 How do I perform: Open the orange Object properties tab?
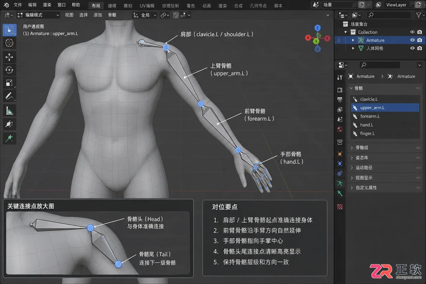[x=340, y=154]
